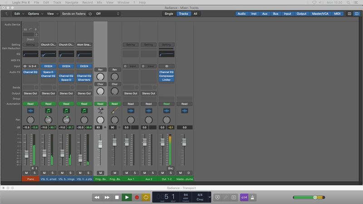This screenshot has height=204, width=363.
Task: Toggle the Master/VCA filter button
Action: 320,14
